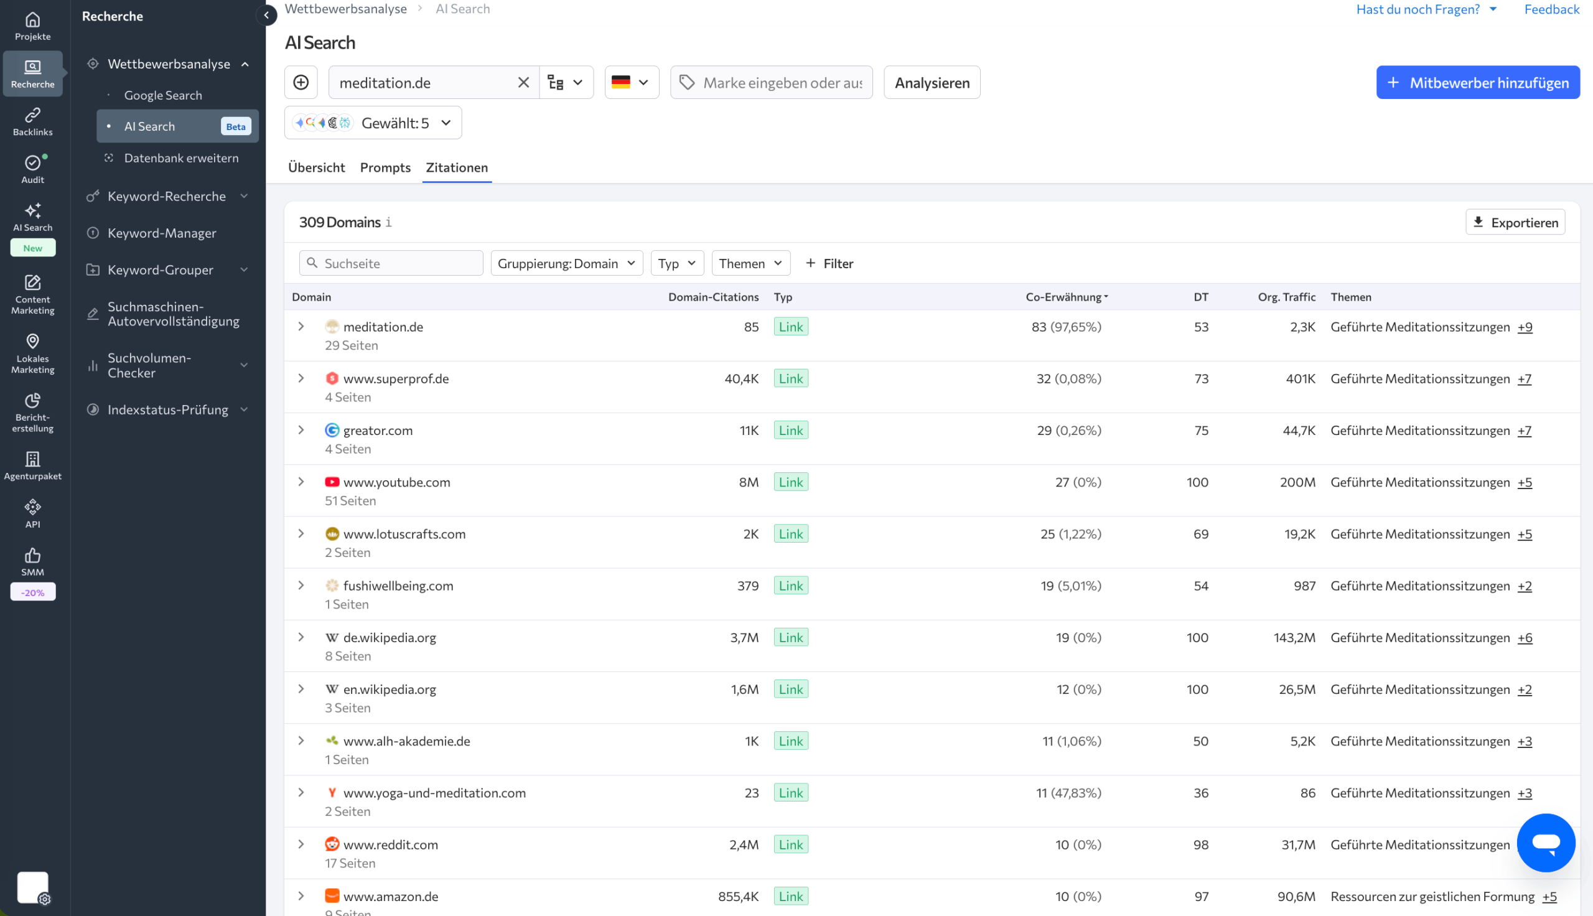Click the Mitbewerber hinzufügen button
The image size is (1593, 916).
(x=1477, y=82)
